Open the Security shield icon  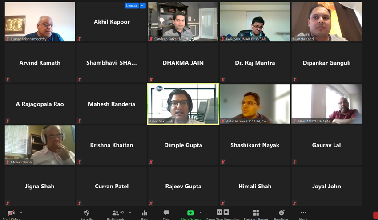coord(87,213)
